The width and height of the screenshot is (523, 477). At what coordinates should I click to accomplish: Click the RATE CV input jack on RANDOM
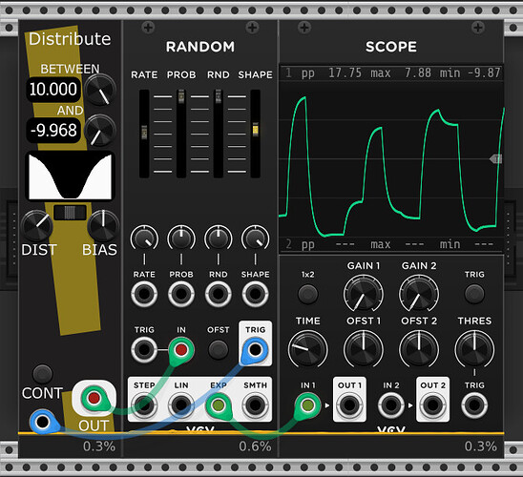(x=144, y=294)
